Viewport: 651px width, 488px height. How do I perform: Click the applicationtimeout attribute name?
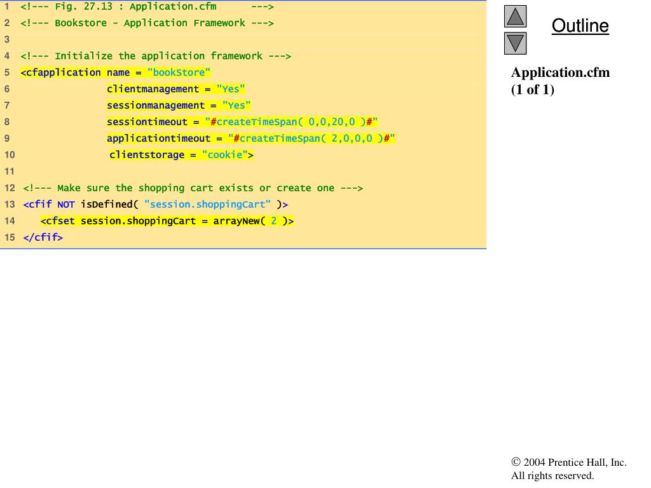click(158, 138)
